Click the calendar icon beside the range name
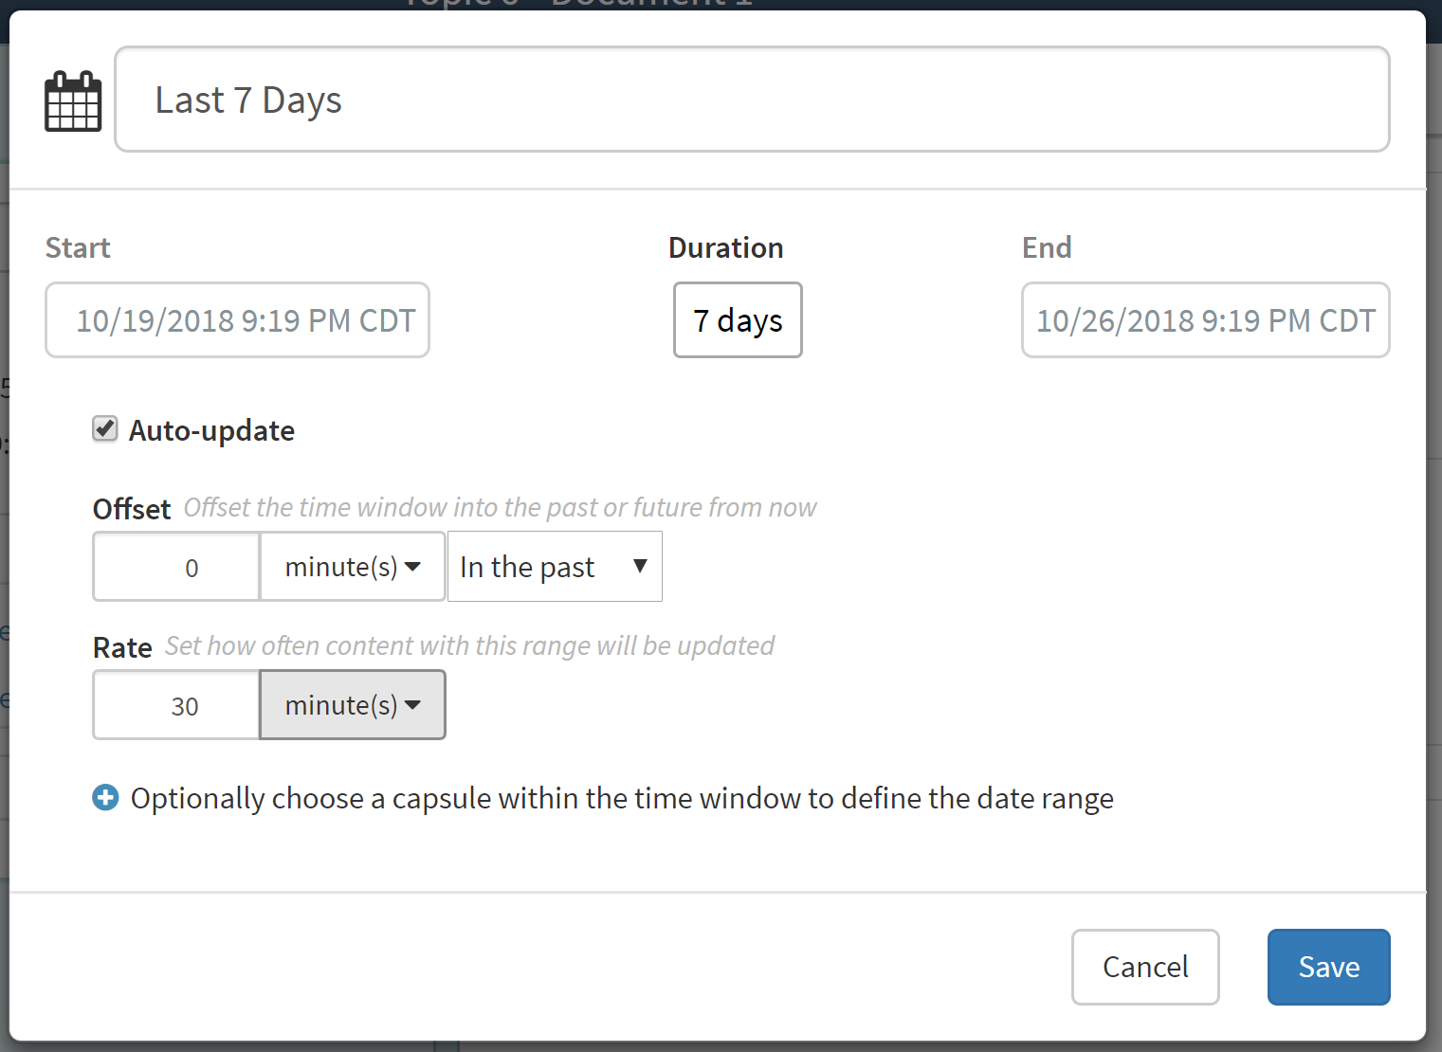Viewport: 1442px width, 1052px height. (73, 100)
